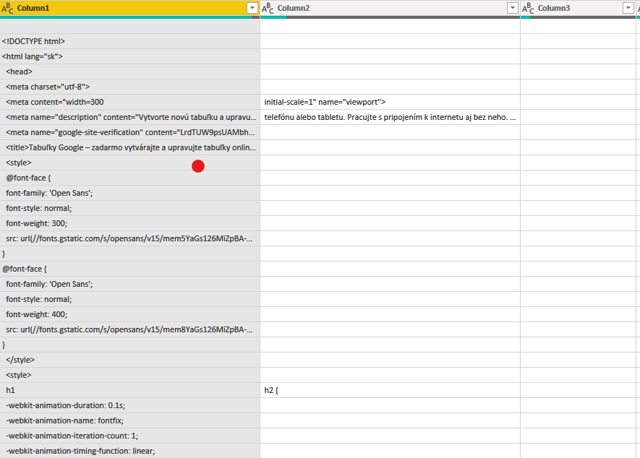Select cell '<!DOCTYPE html>'
Screen dimensions: 640x458
[129, 41]
